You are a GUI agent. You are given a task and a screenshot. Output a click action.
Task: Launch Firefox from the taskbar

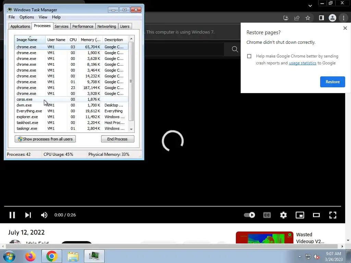(x=31, y=256)
